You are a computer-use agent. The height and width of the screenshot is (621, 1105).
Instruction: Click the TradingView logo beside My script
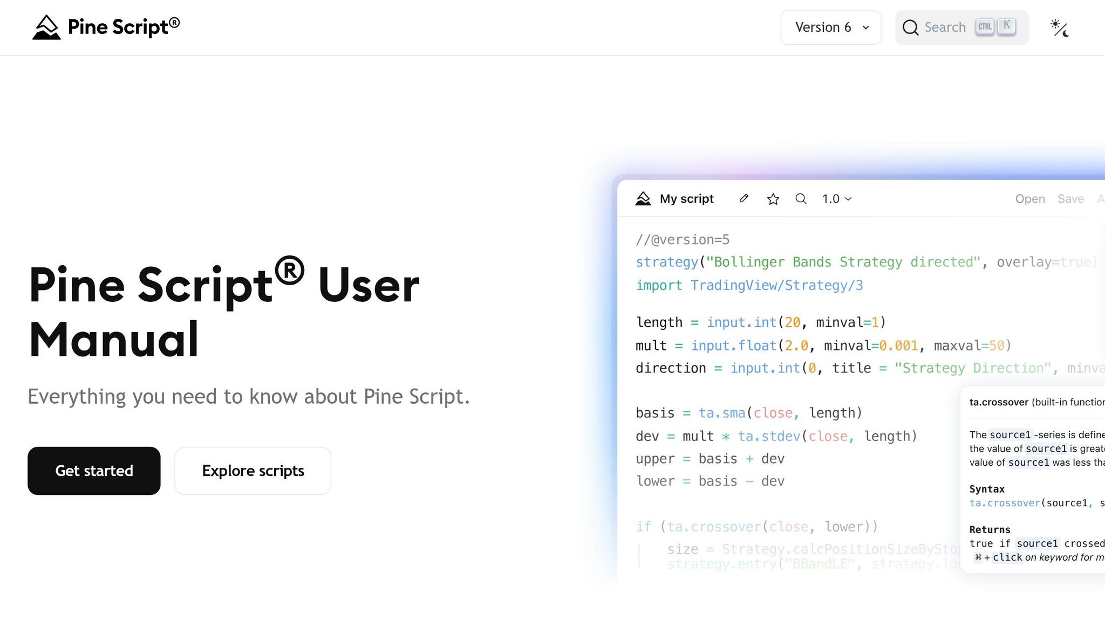tap(643, 198)
